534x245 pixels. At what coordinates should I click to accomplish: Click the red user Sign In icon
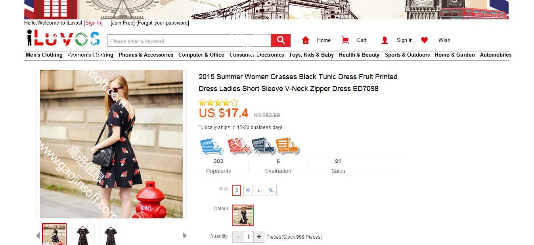[x=385, y=40]
